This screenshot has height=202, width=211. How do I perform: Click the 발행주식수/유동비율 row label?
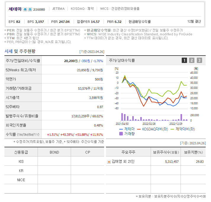[x=22, y=116]
